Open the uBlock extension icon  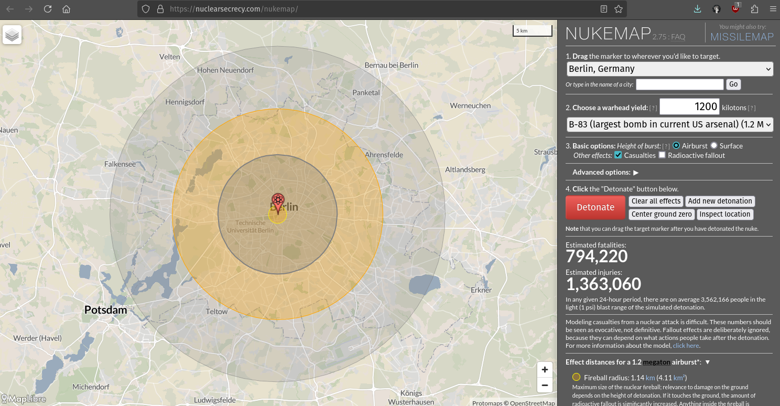(736, 8)
